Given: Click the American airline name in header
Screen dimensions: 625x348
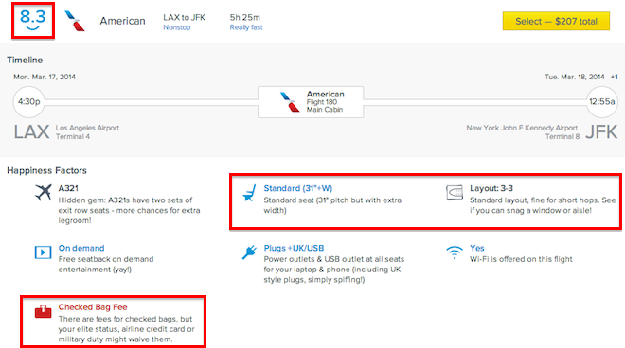Looking at the screenshot, I should [x=122, y=21].
